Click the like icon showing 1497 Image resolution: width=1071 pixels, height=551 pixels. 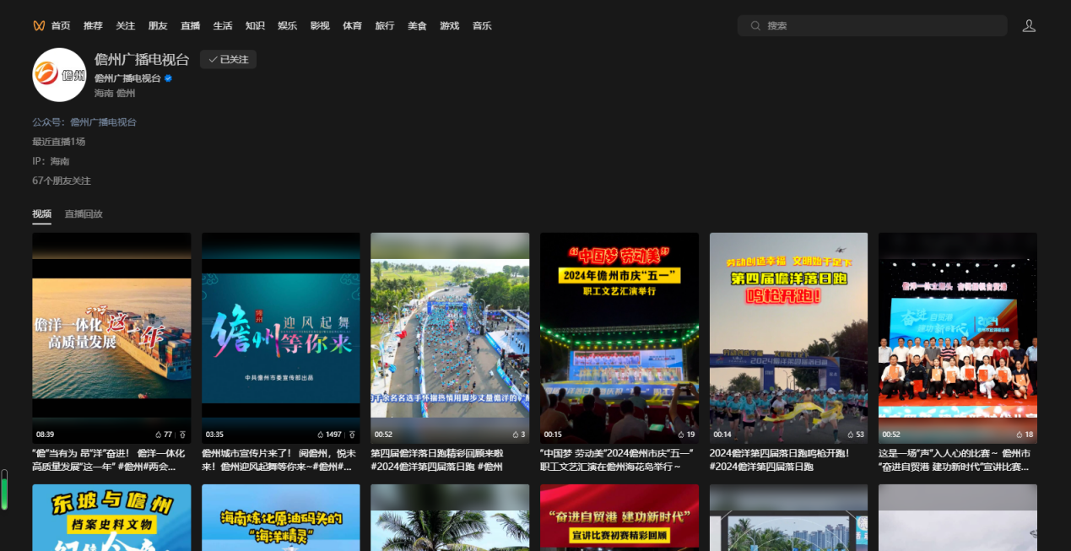point(321,435)
